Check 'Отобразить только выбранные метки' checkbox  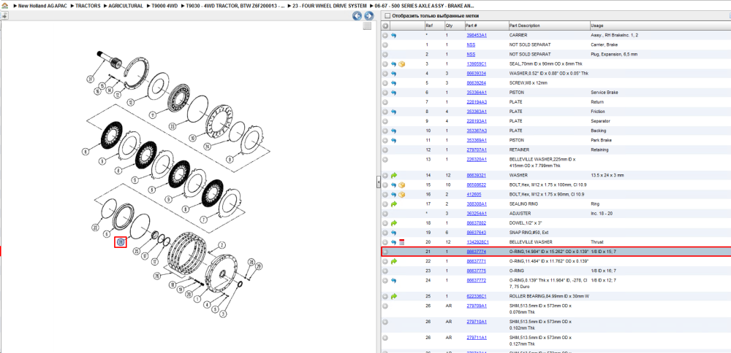pyautogui.click(x=387, y=16)
